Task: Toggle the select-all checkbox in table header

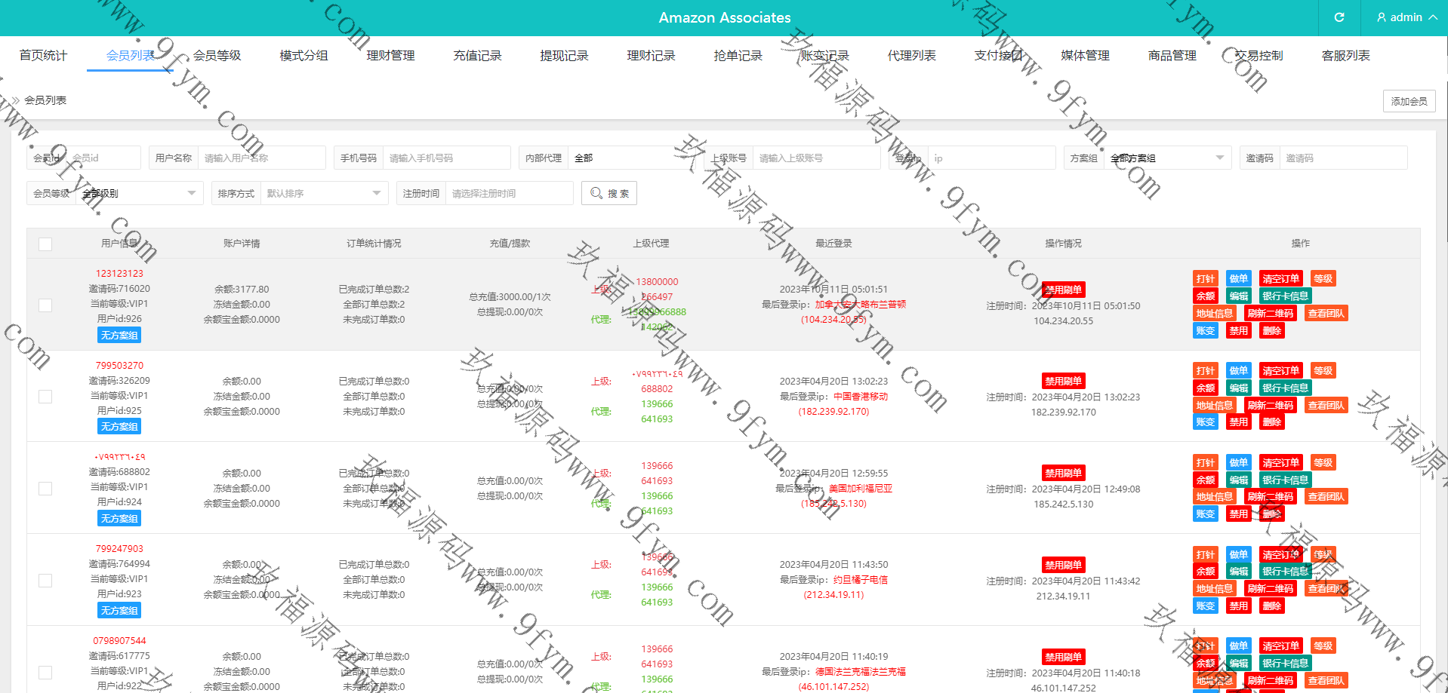Action: (x=45, y=244)
